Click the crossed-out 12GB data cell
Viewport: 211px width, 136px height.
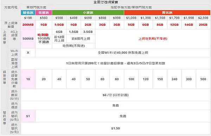[174, 25]
